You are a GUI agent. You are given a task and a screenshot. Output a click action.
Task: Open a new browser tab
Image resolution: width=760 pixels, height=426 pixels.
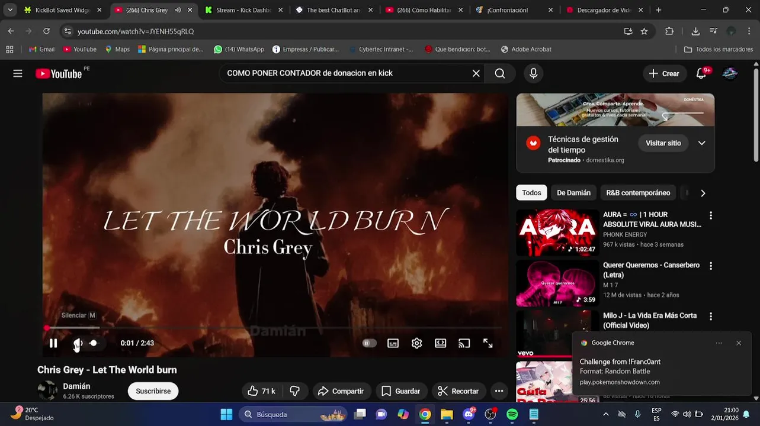pos(659,10)
